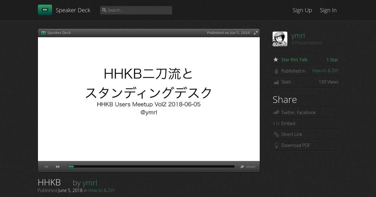The image size is (376, 197).
Task: Open How-to & DIY link below the title
Action: [x=102, y=190]
